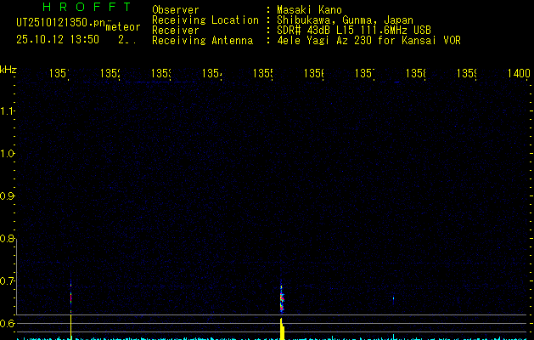Click the 0.7 frequency axis label
This screenshot has height=340, width=534.
[x=8, y=281]
